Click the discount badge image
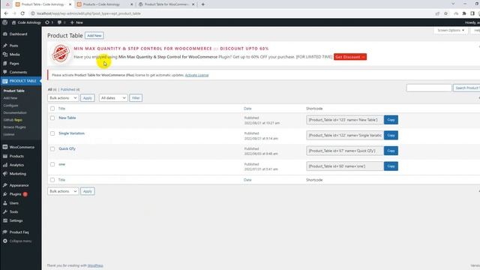 (61, 53)
